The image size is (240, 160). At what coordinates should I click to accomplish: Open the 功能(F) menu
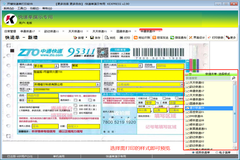pyautogui.click(x=34, y=8)
